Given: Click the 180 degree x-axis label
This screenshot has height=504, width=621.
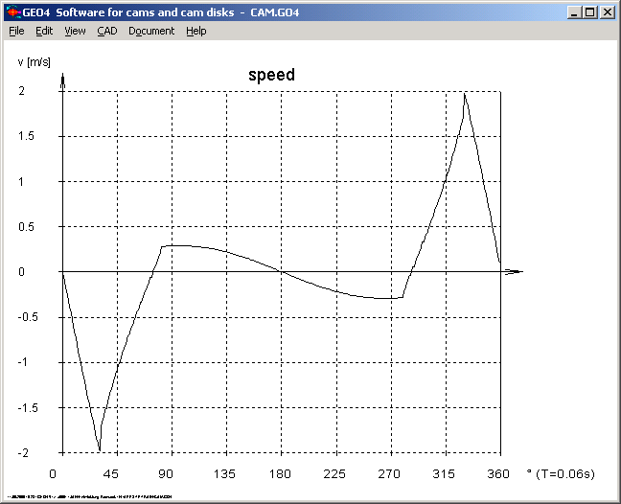Looking at the screenshot, I should [x=280, y=474].
